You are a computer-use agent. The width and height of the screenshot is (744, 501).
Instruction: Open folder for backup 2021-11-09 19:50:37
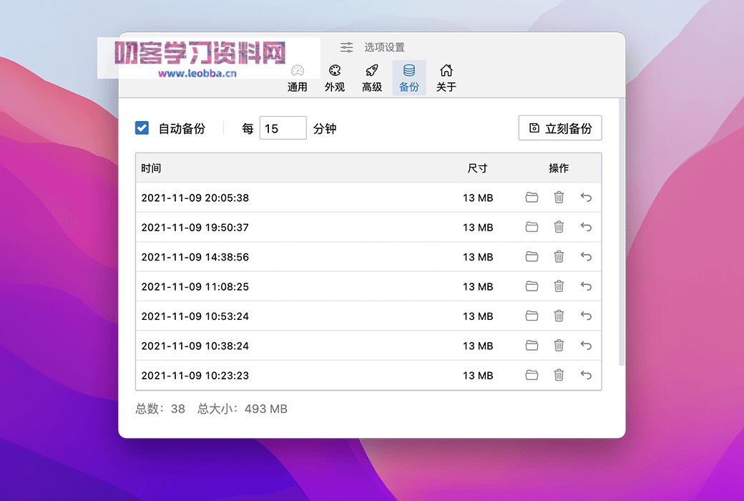tap(532, 227)
